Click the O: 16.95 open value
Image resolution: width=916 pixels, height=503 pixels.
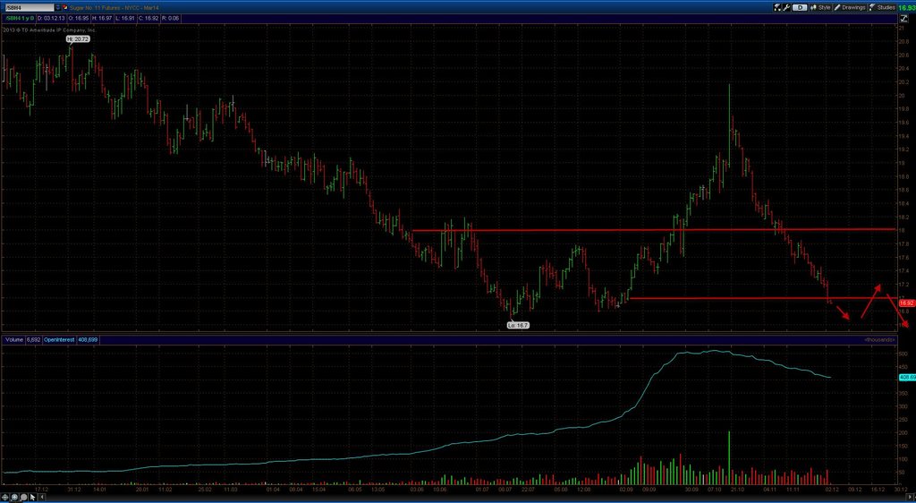(79, 18)
